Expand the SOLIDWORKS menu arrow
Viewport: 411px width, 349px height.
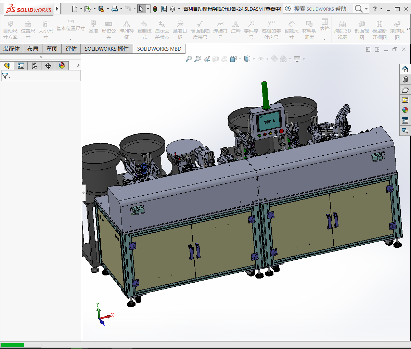pyautogui.click(x=57, y=9)
